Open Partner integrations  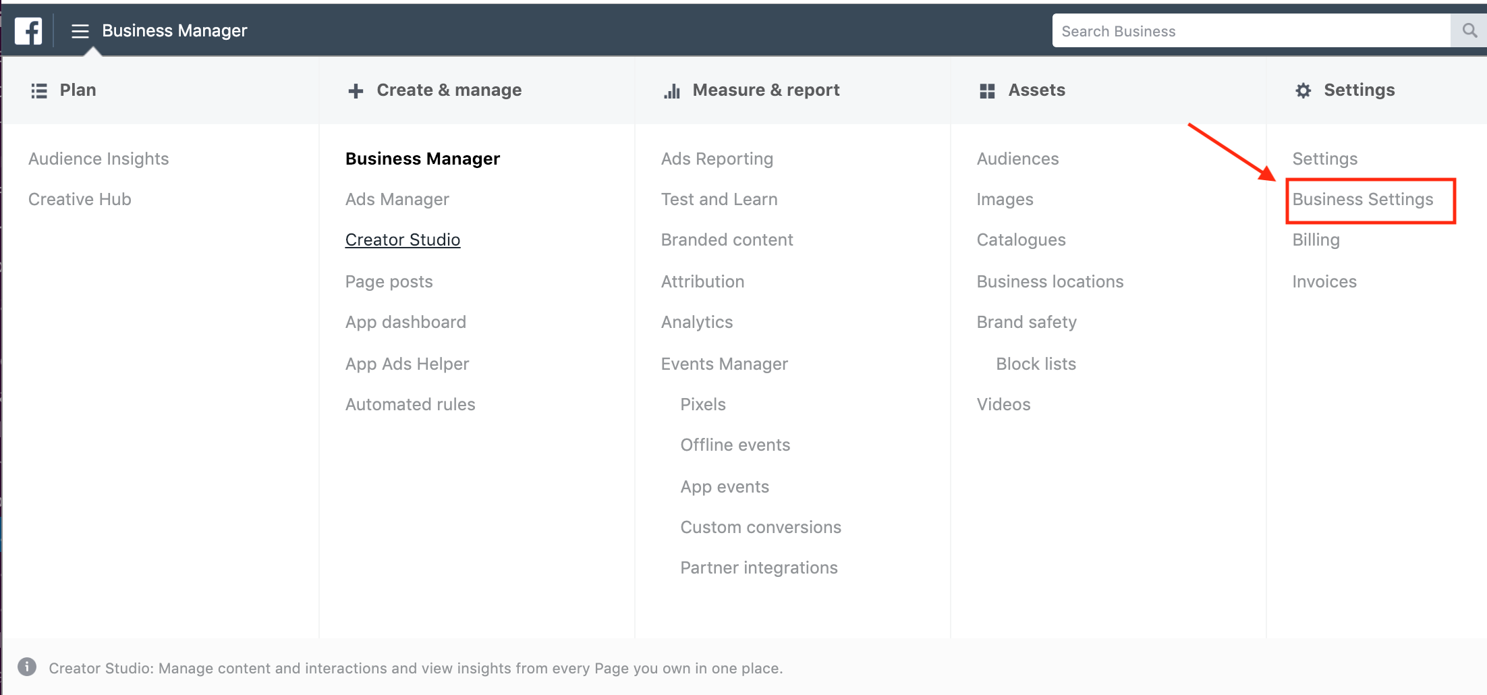pyautogui.click(x=759, y=567)
